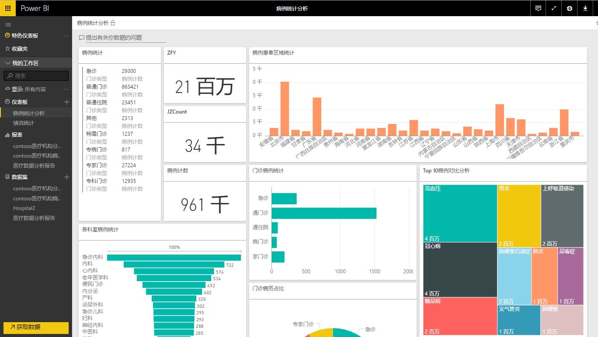Click the magnifier icon in the search box
This screenshot has height=337, width=598.
[10, 76]
